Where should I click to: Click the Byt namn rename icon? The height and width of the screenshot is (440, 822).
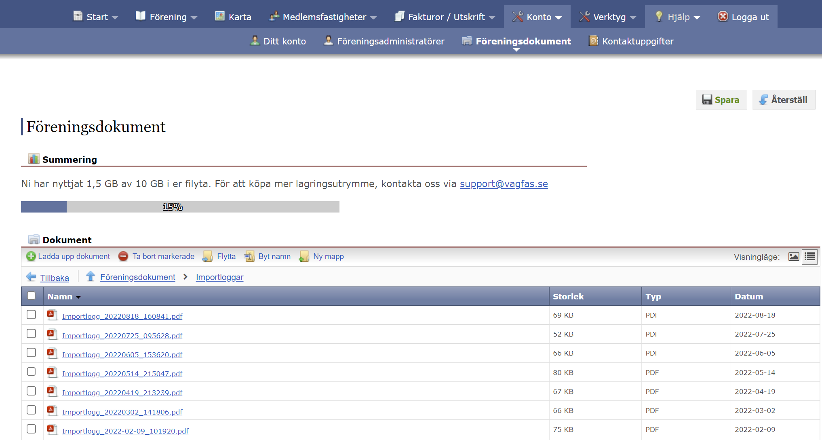[249, 256]
